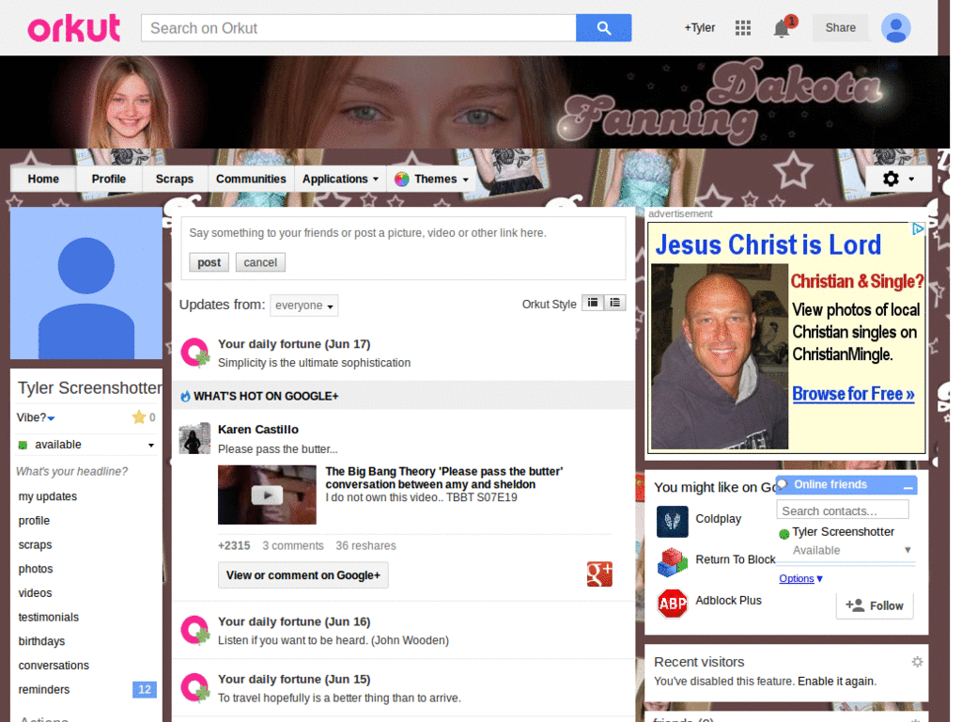This screenshot has height=722, width=962.
Task: Click What's your headline? field
Action: [71, 472]
